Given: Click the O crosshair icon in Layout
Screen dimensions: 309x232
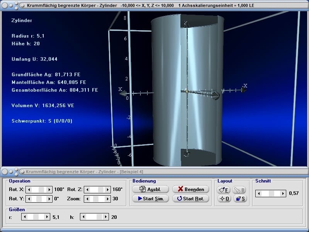Looking at the screenshot, I should 224,198.
